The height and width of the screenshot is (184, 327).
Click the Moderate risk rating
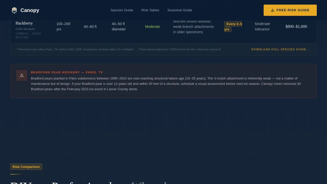[x=153, y=27]
